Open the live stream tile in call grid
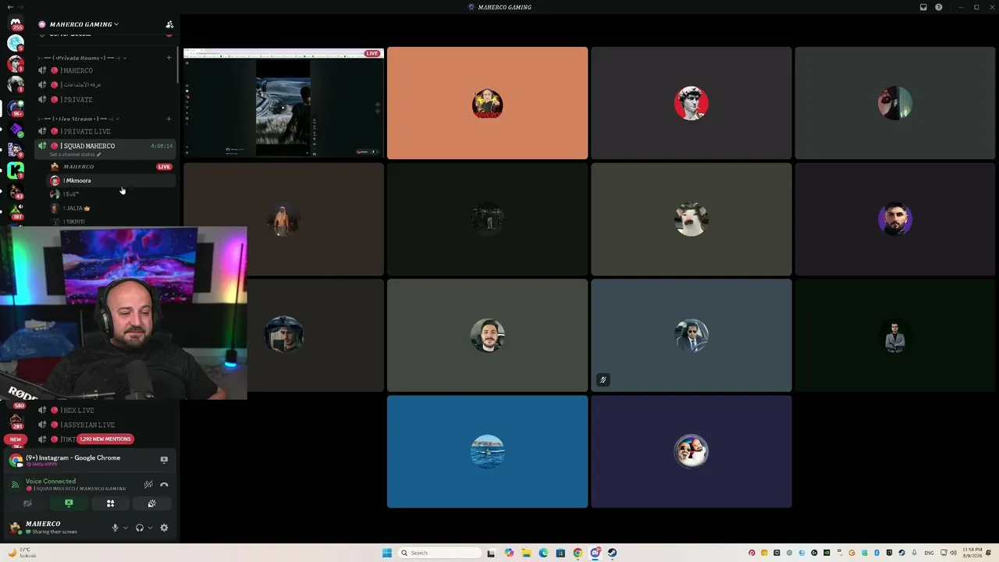999x562 pixels. 283,103
